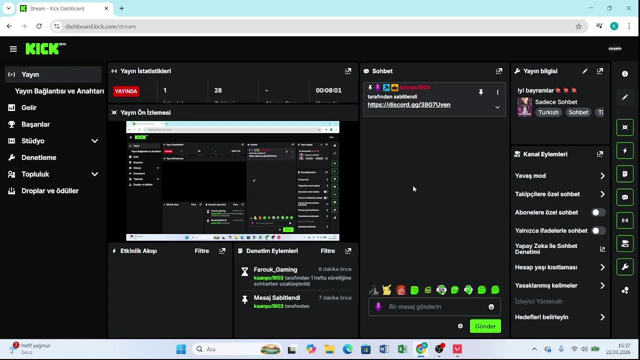Open Hedefleri belirleyin settings
Viewport: 640px width, 360px height.
[x=560, y=317]
